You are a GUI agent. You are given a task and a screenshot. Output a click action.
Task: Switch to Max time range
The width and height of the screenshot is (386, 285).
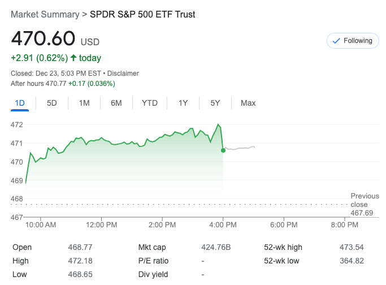point(248,103)
